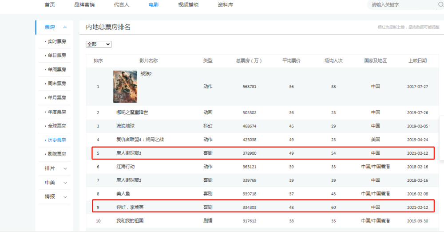Viewport: 444px width, 232px height.
Task: Open 单月票房 in the sidebar
Action: (57, 98)
